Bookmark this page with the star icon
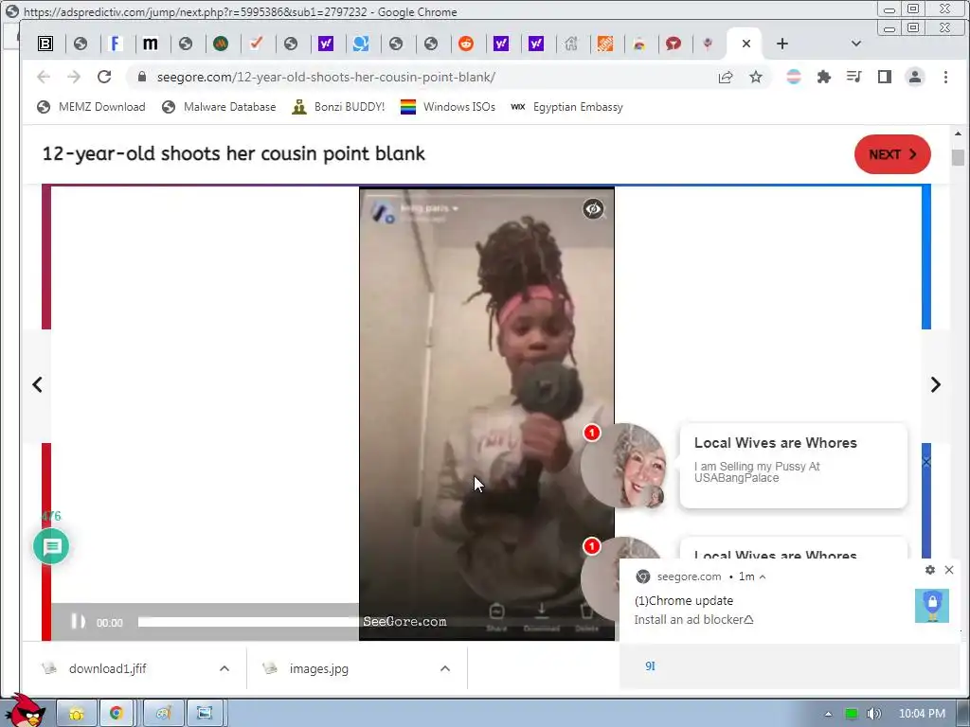Image resolution: width=970 pixels, height=727 pixels. click(756, 77)
